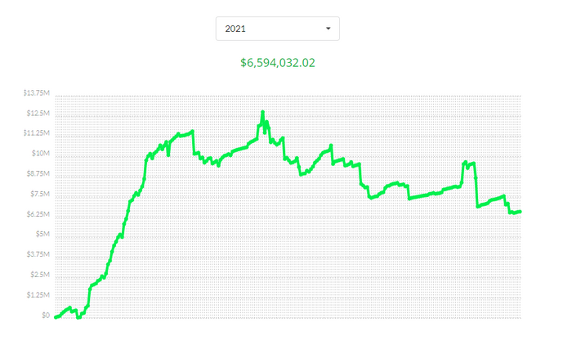572x345 pixels.
Task: Open the 2021 year dropdown
Action: coord(277,29)
